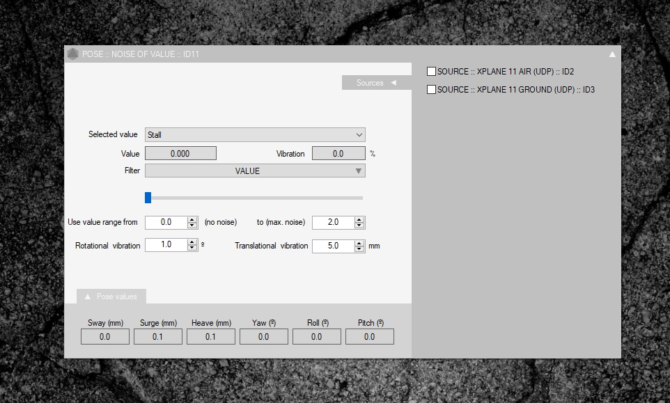Click the Translational vibration input field
The height and width of the screenshot is (403, 670).
point(333,246)
